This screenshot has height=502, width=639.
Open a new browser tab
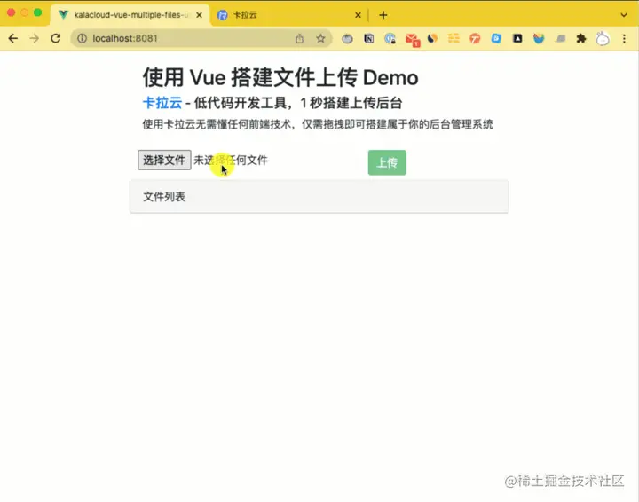[x=383, y=15]
